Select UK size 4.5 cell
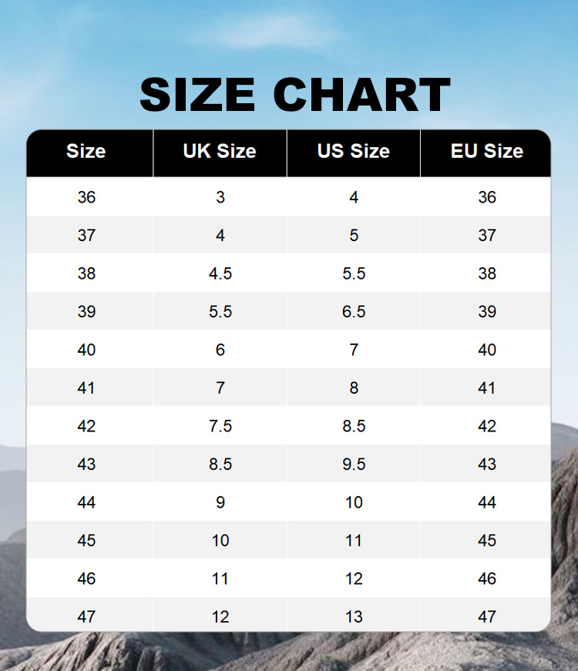 (x=220, y=273)
